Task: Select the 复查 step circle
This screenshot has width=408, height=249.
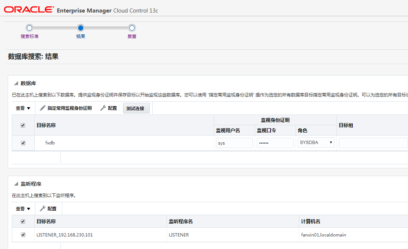Action: click(x=132, y=27)
